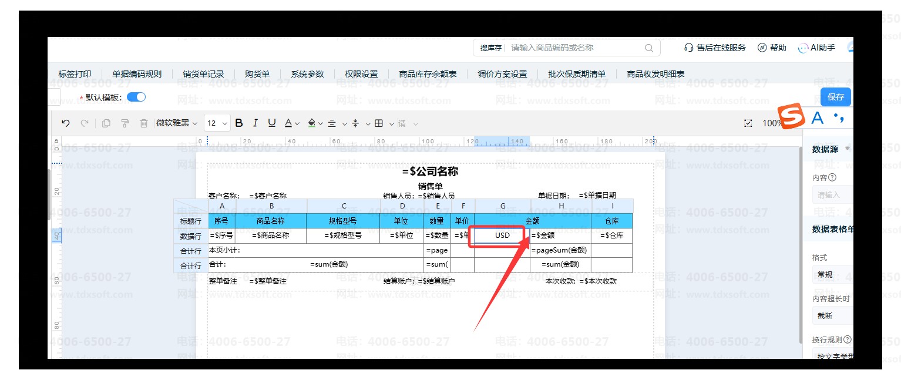
Task: Click the redo arrow icon
Action: 85,123
